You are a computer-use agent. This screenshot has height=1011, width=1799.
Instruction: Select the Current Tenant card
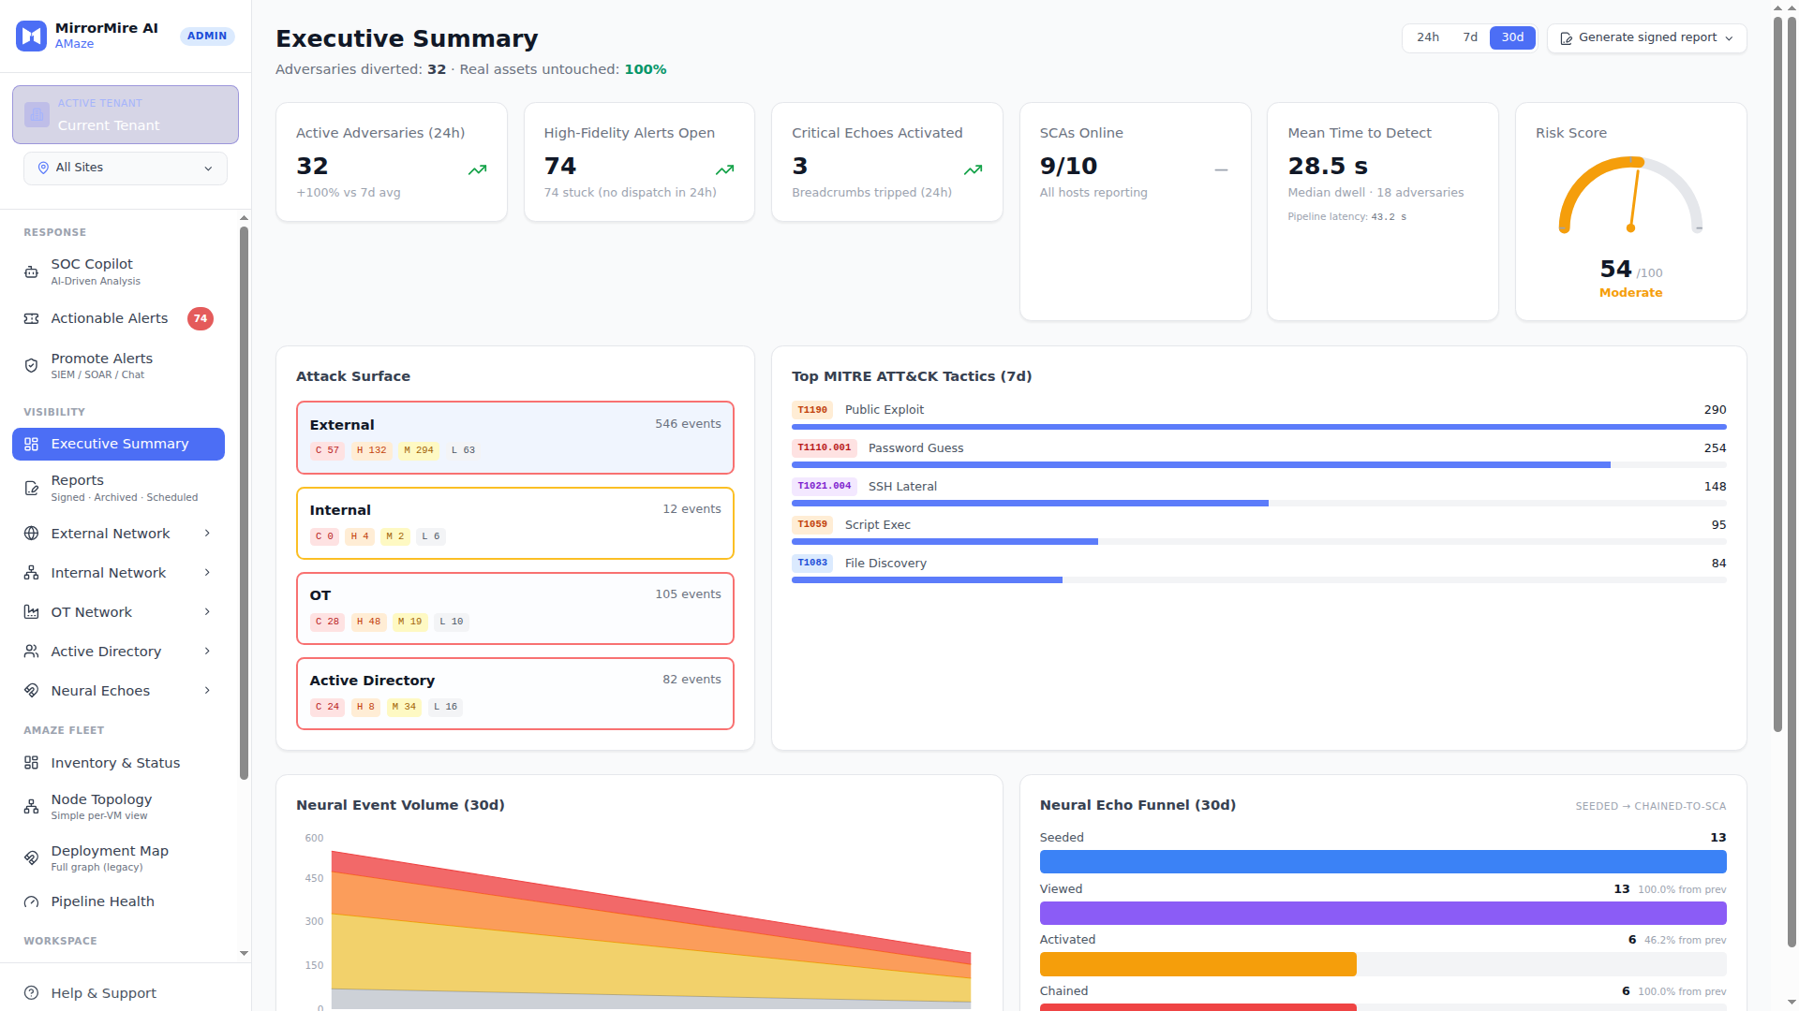pos(126,115)
